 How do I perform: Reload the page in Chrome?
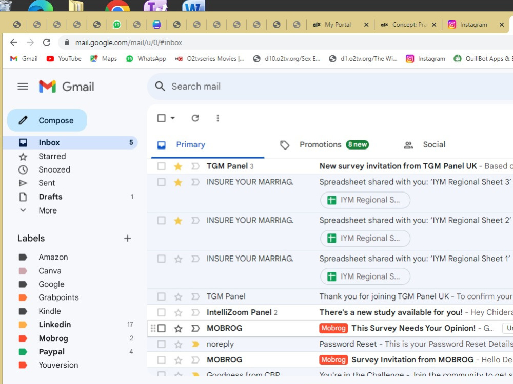click(47, 42)
